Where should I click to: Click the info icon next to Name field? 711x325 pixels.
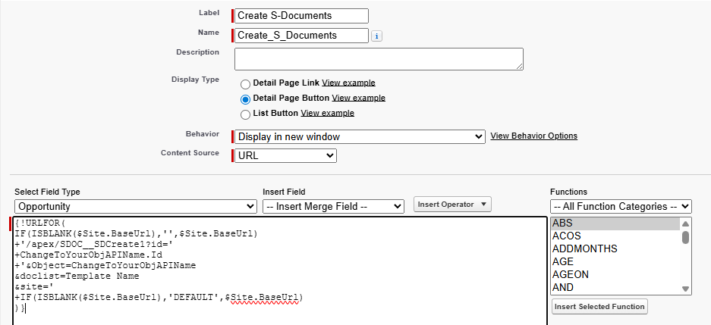click(376, 36)
